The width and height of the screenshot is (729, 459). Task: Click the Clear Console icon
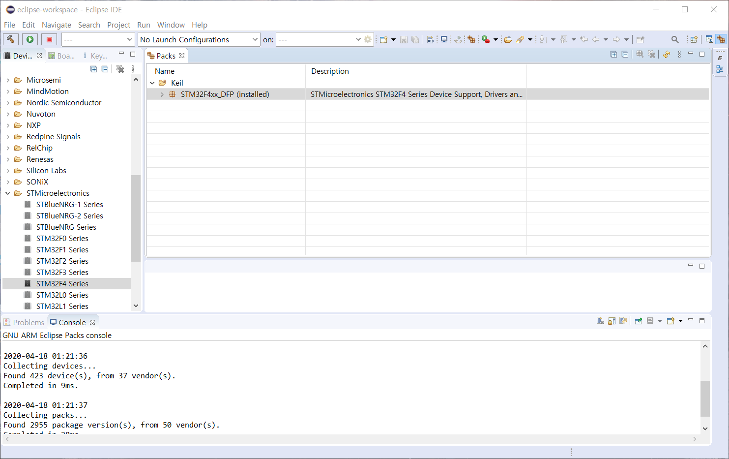click(x=600, y=321)
